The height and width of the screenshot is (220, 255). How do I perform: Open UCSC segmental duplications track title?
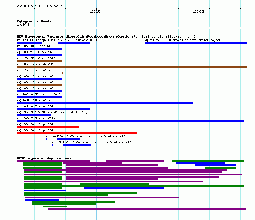44,158
